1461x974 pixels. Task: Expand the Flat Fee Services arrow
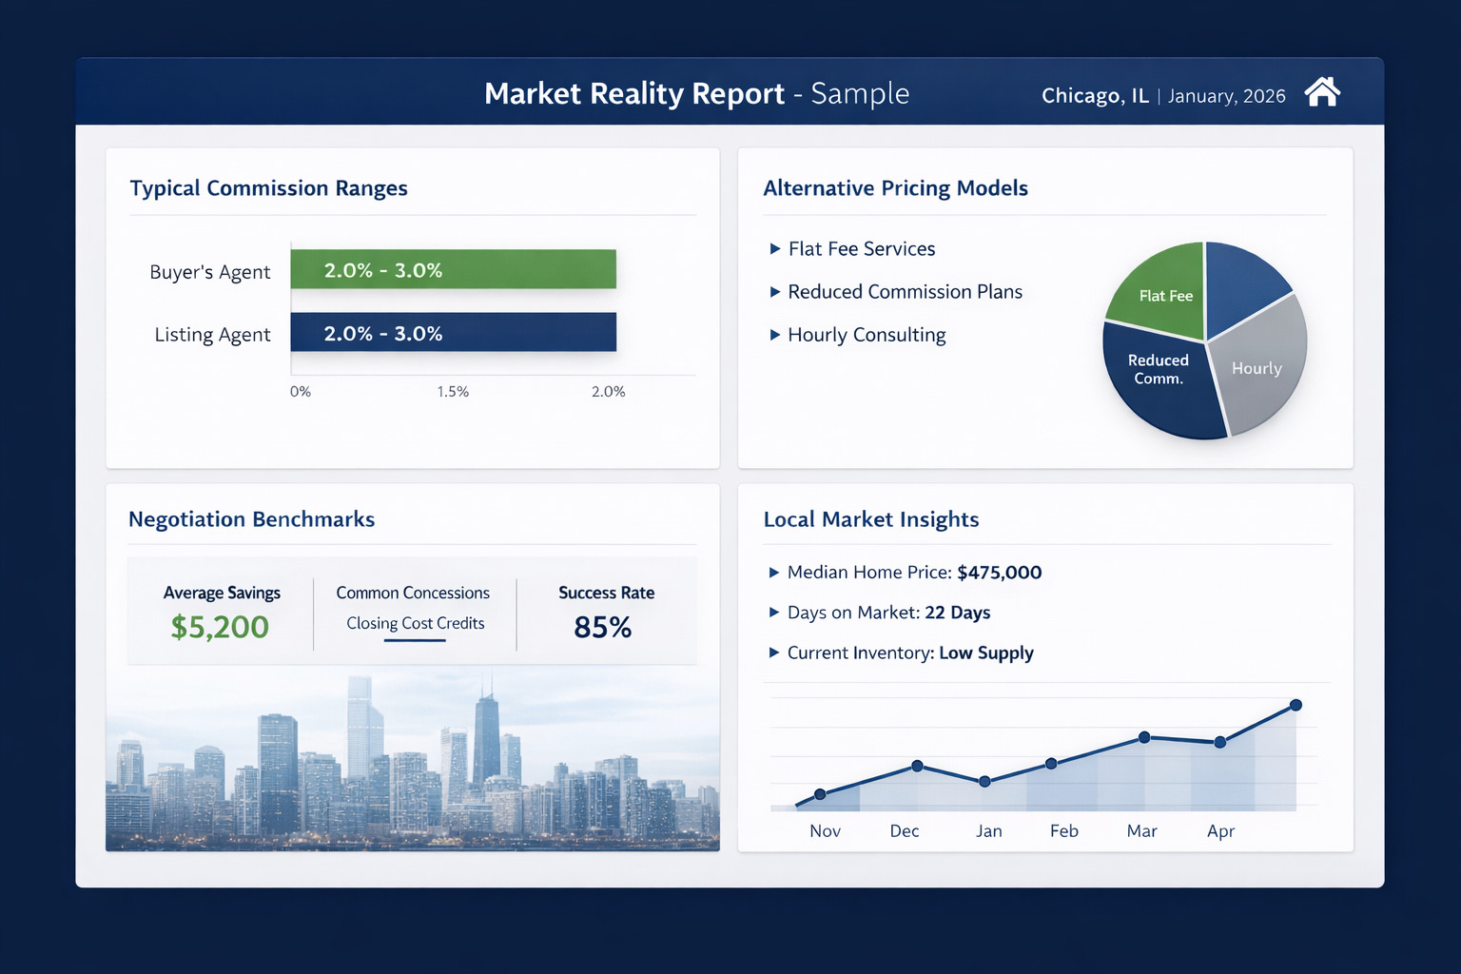[775, 249]
